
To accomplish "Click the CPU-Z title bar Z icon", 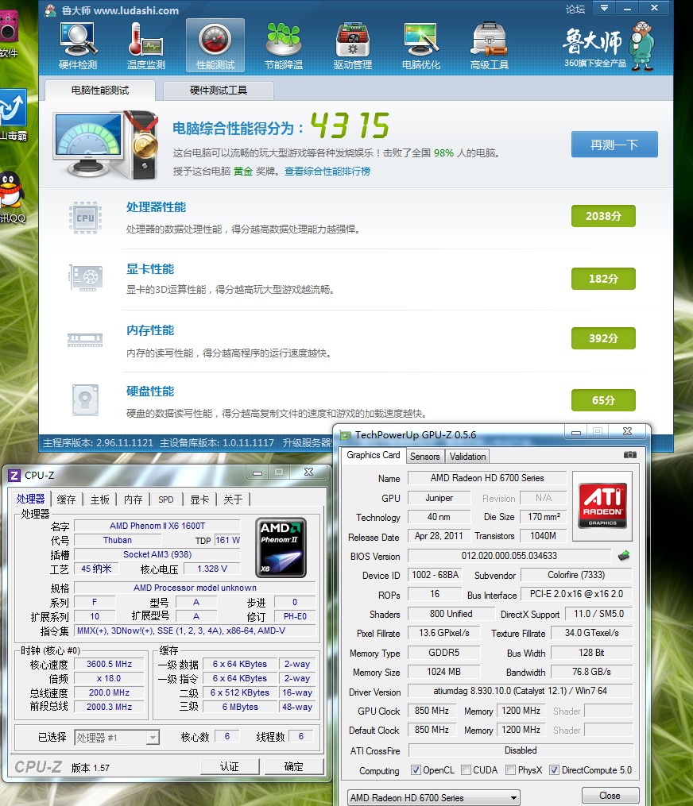I will tap(14, 476).
